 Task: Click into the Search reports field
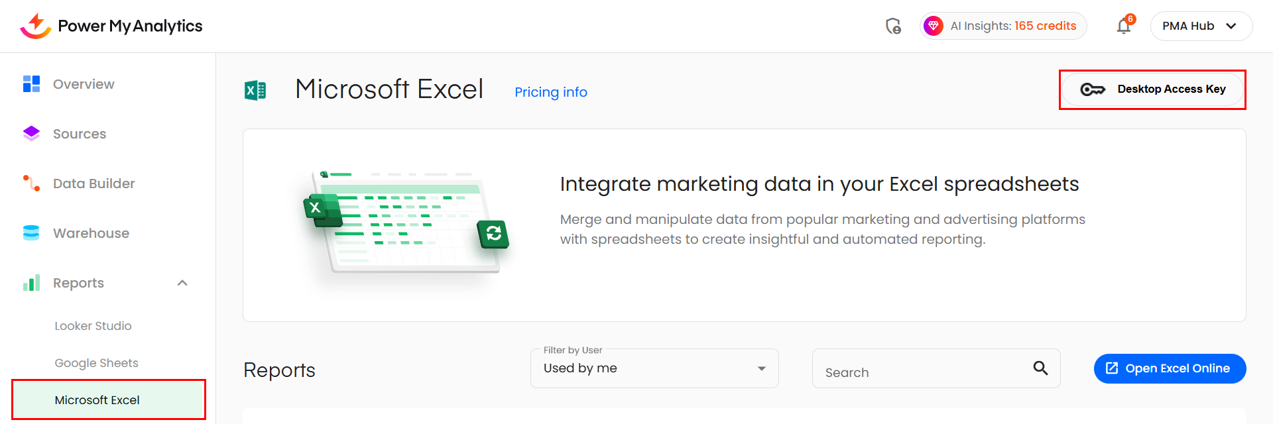tap(922, 372)
